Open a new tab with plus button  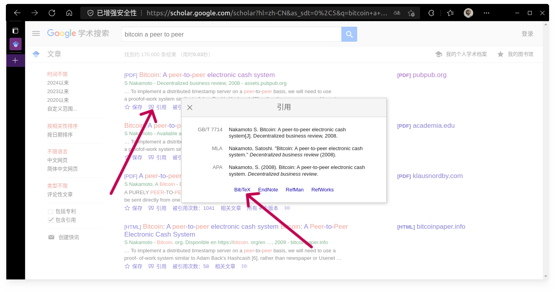[x=15, y=60]
